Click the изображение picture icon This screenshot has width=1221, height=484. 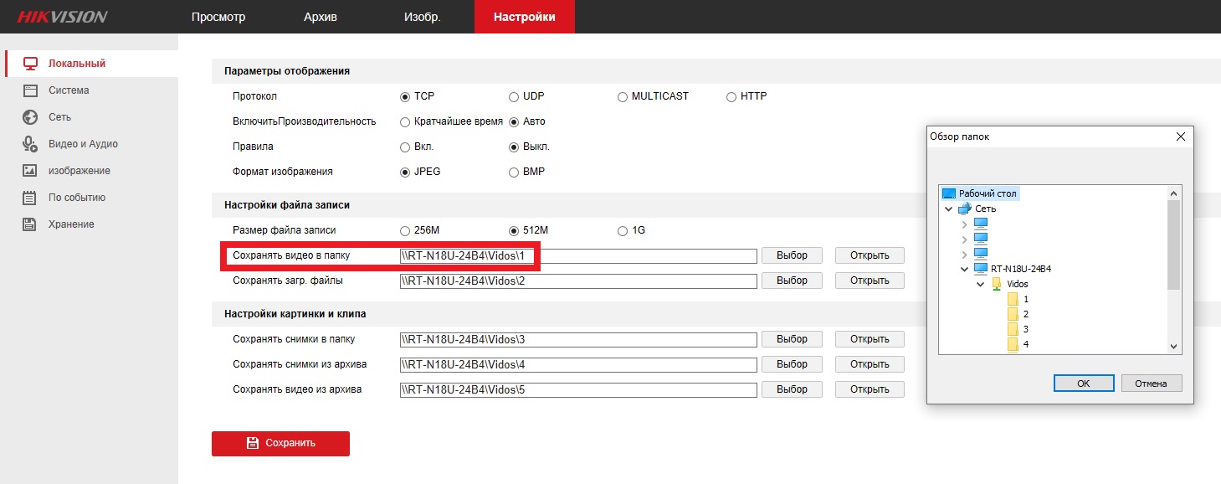30,171
